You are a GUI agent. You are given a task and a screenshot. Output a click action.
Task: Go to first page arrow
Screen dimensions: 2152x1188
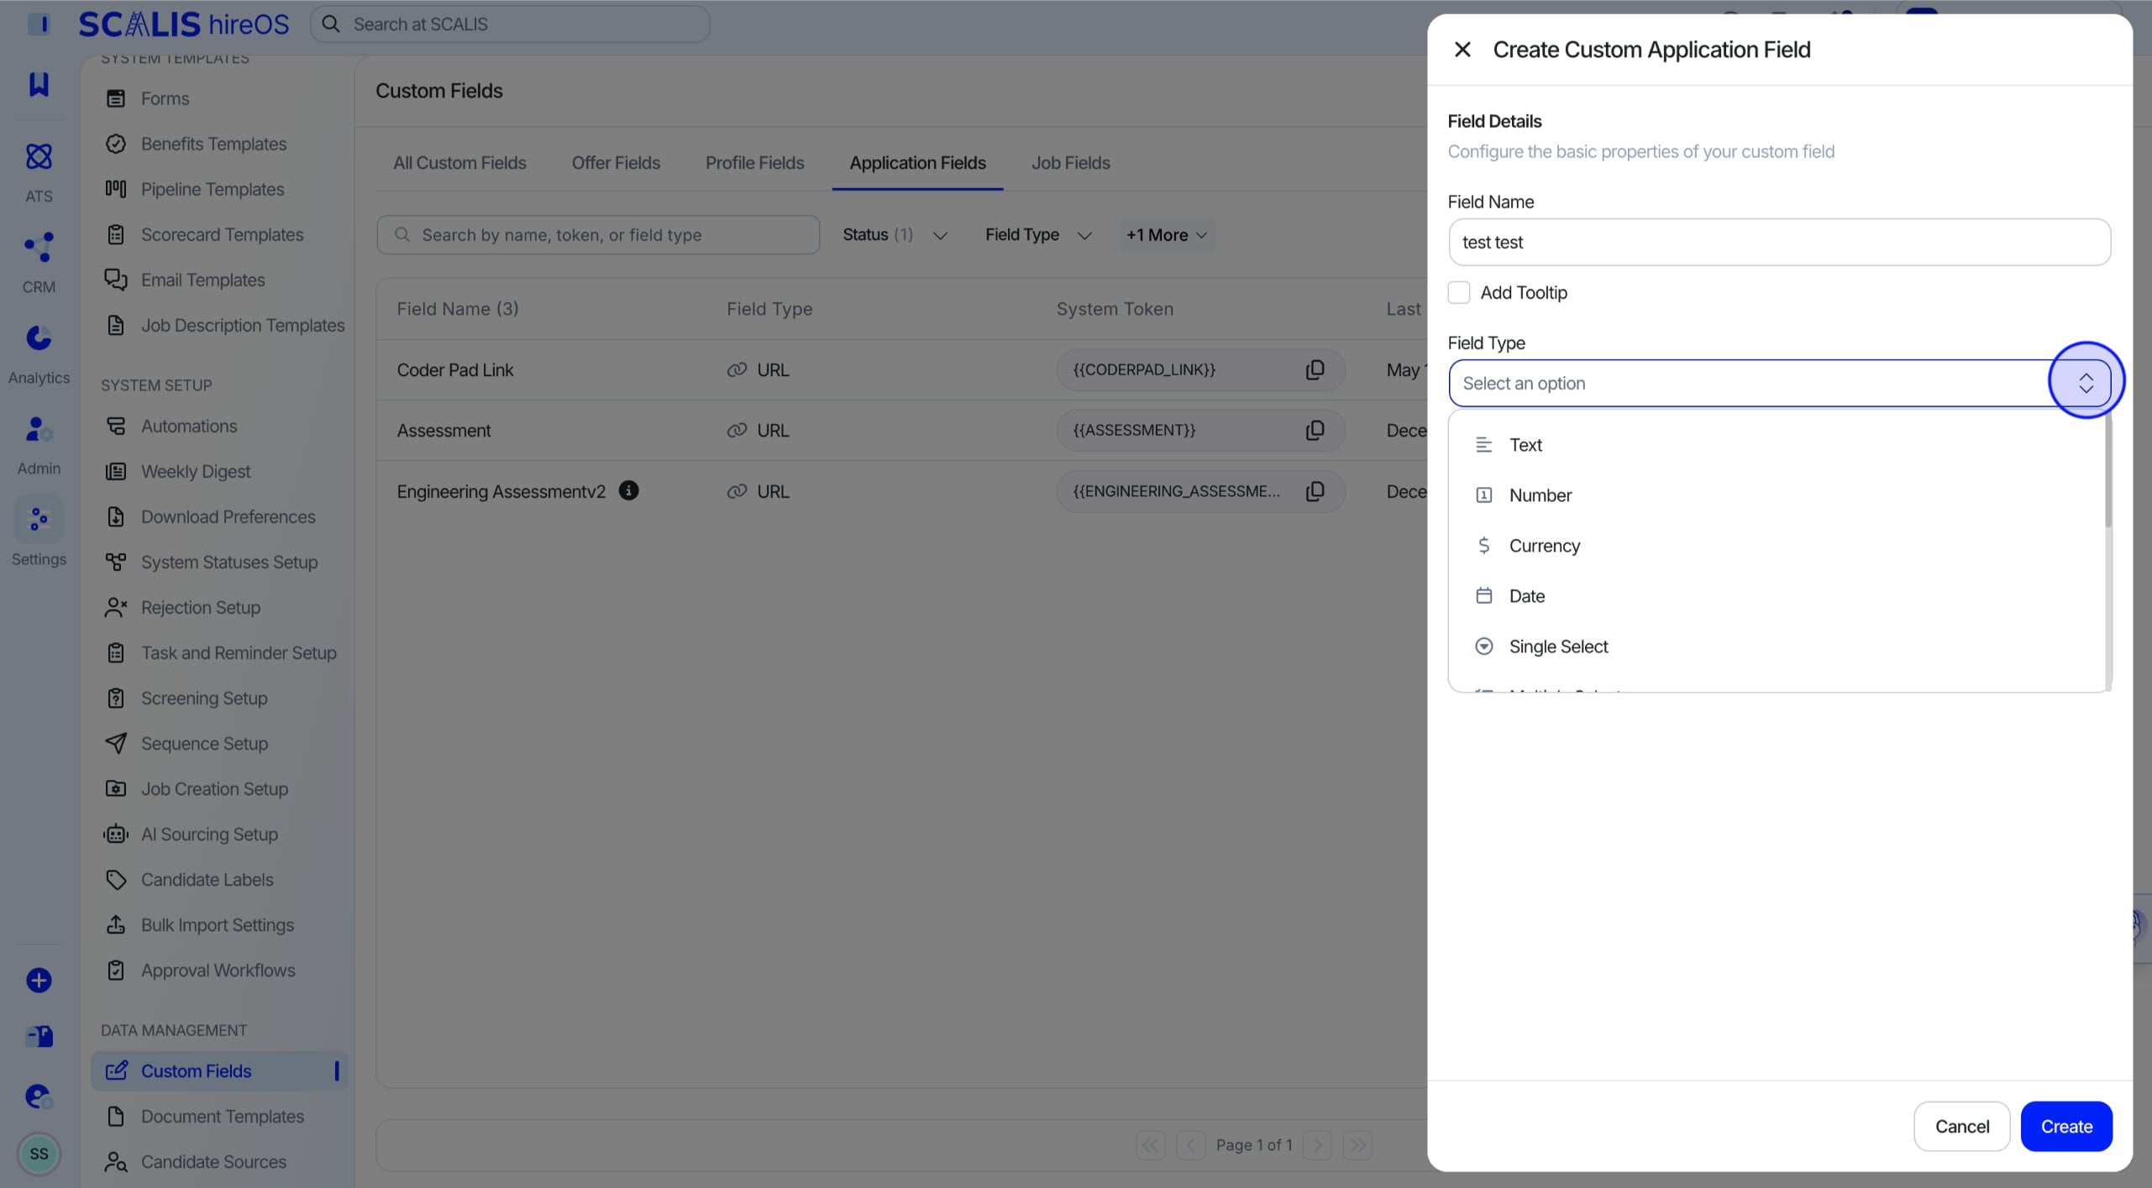pyautogui.click(x=1150, y=1144)
